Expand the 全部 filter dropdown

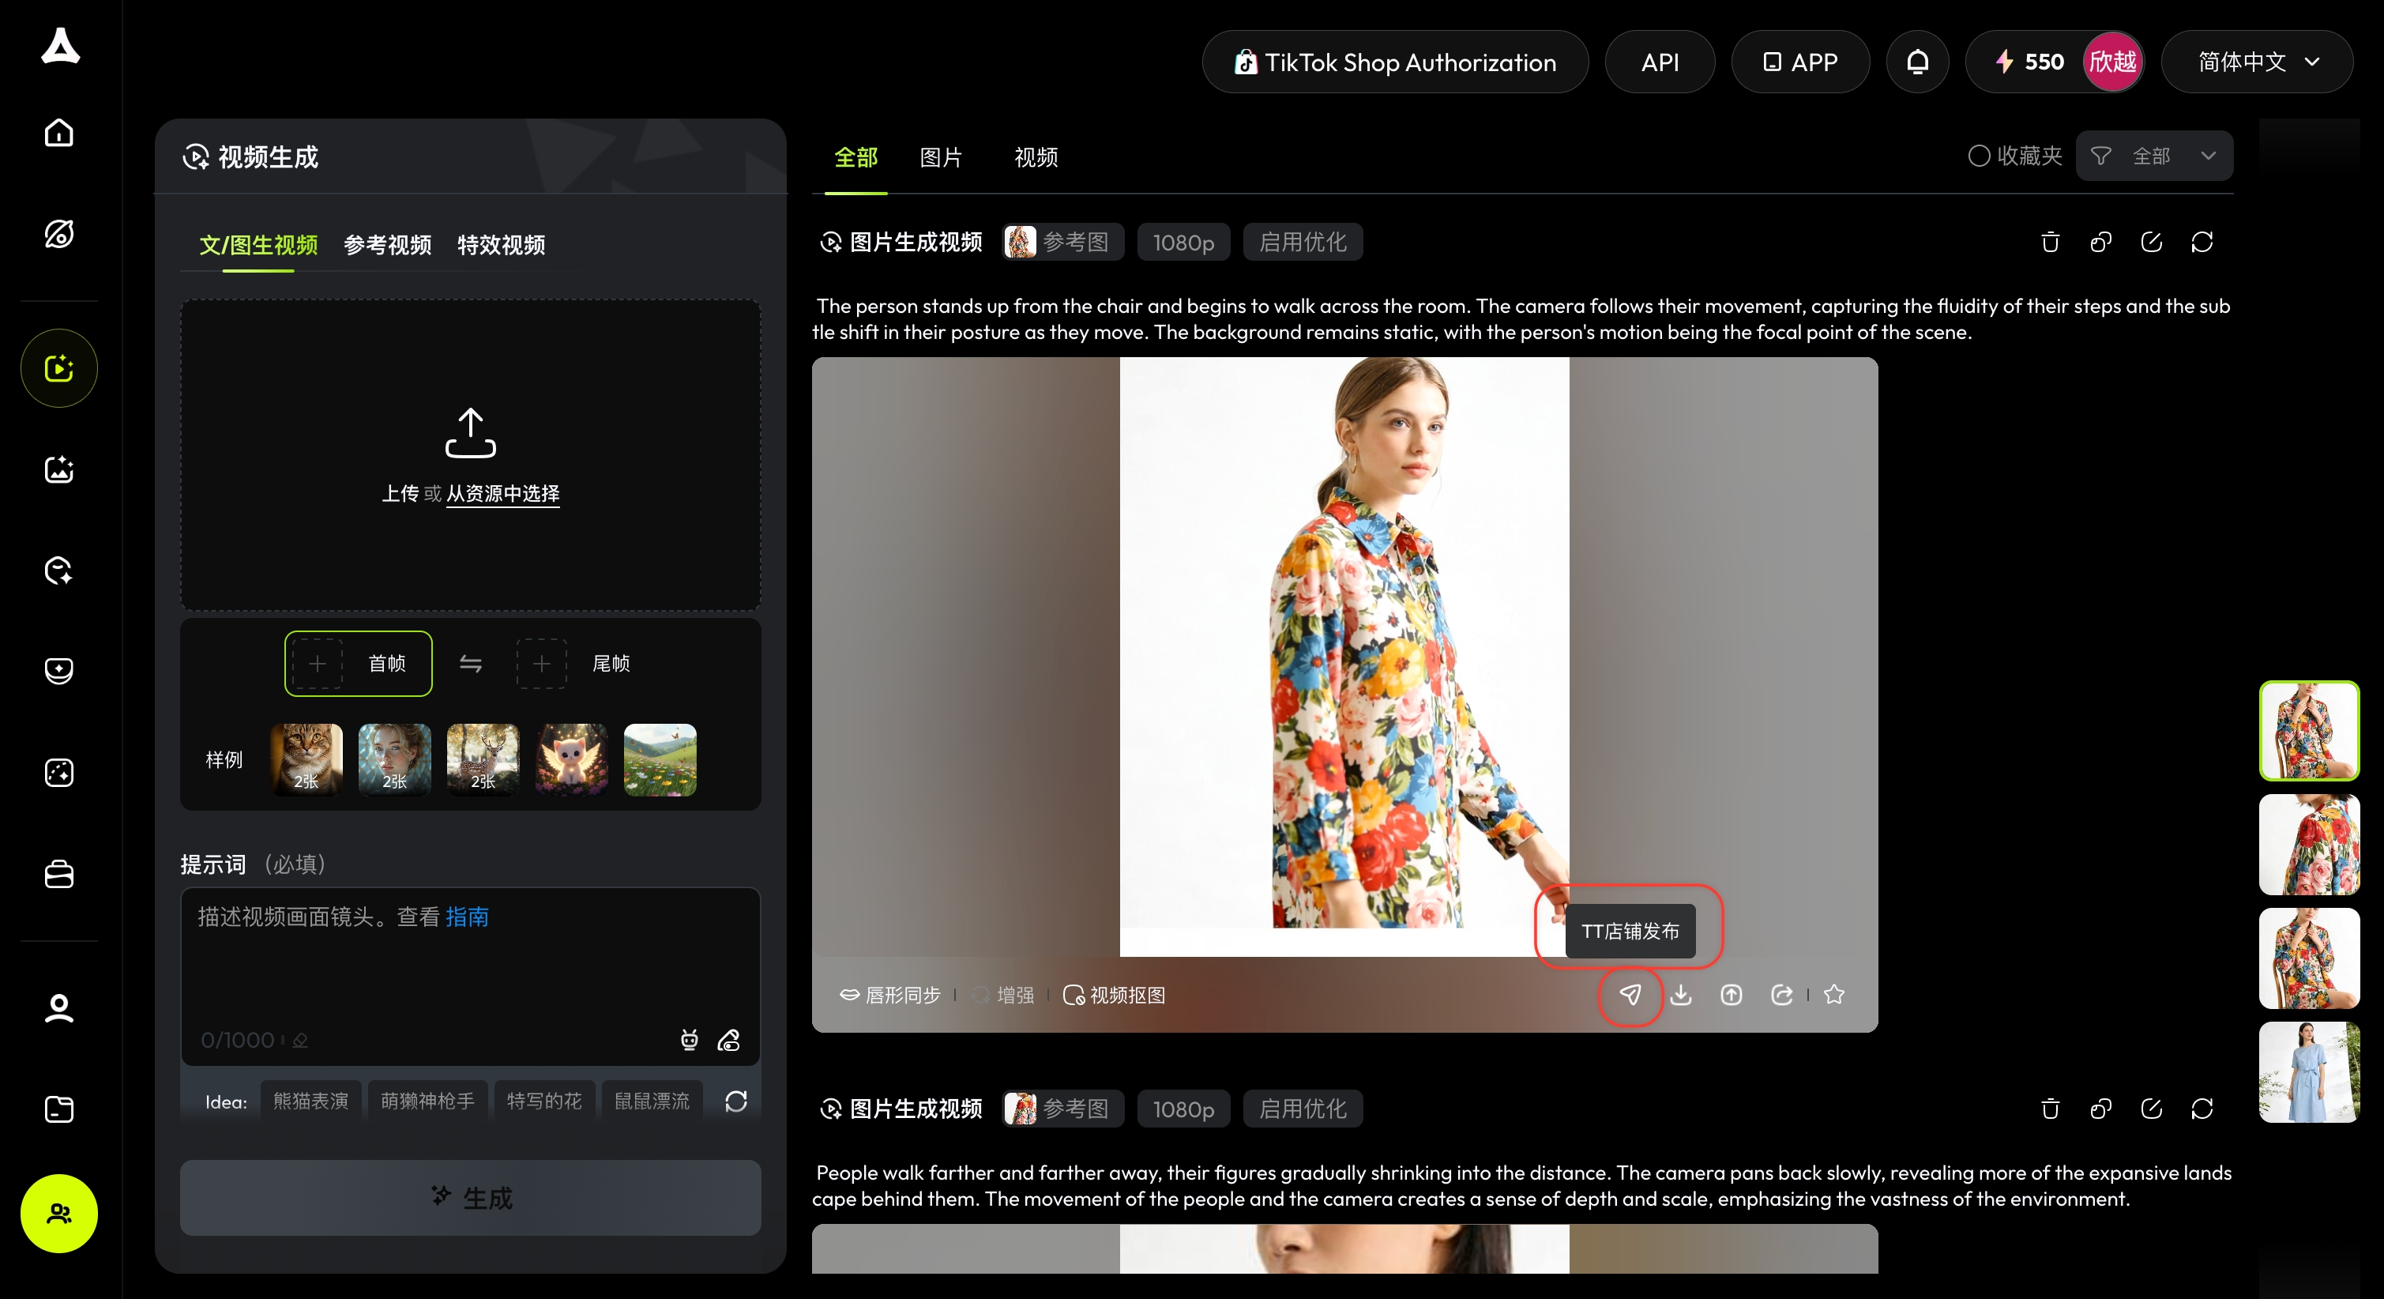(x=2154, y=156)
